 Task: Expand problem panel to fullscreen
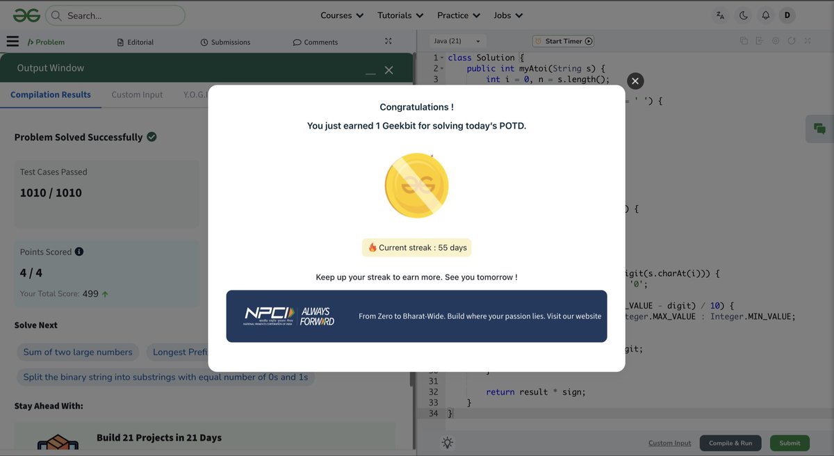pos(389,41)
